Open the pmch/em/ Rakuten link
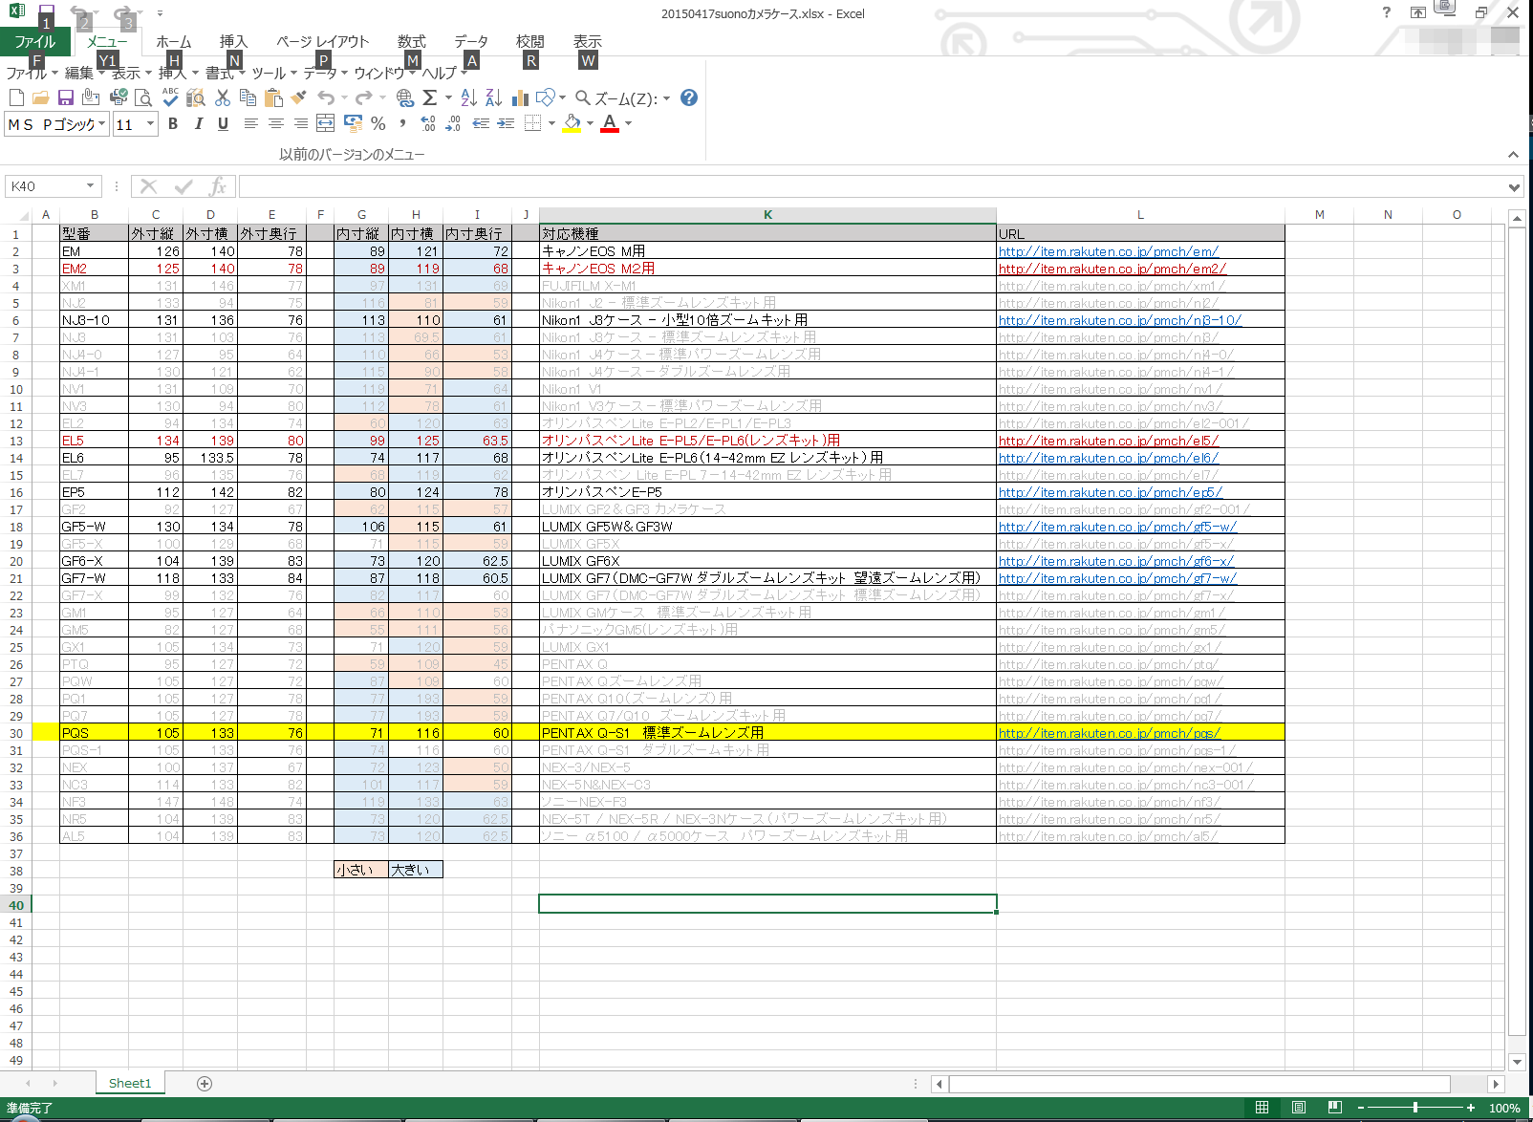 coord(1108,251)
